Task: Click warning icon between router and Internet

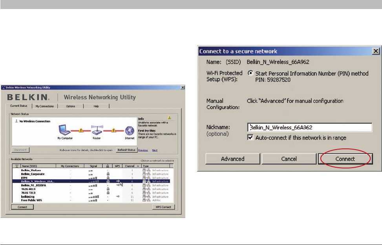Action: point(113,130)
